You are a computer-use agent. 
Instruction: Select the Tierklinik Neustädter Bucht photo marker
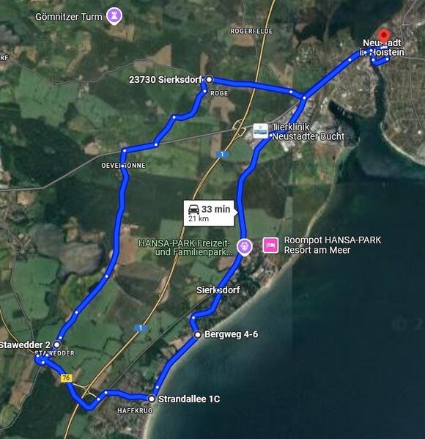click(x=260, y=131)
